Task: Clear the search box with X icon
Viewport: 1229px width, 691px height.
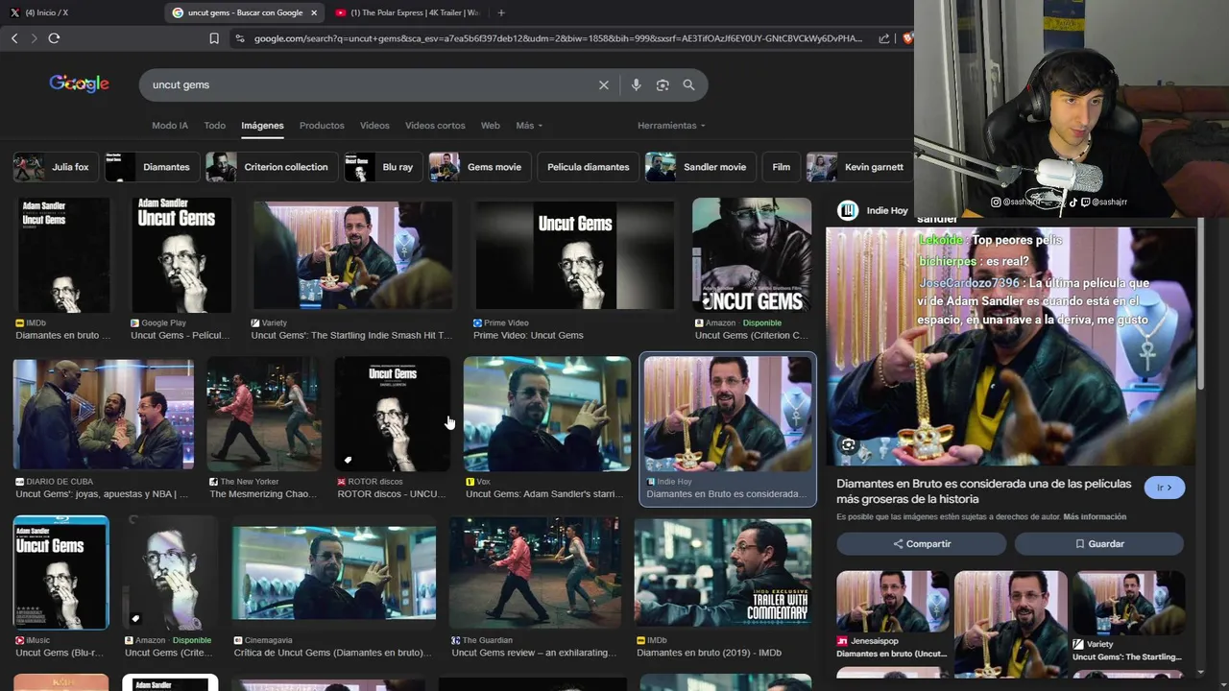Action: tap(604, 85)
